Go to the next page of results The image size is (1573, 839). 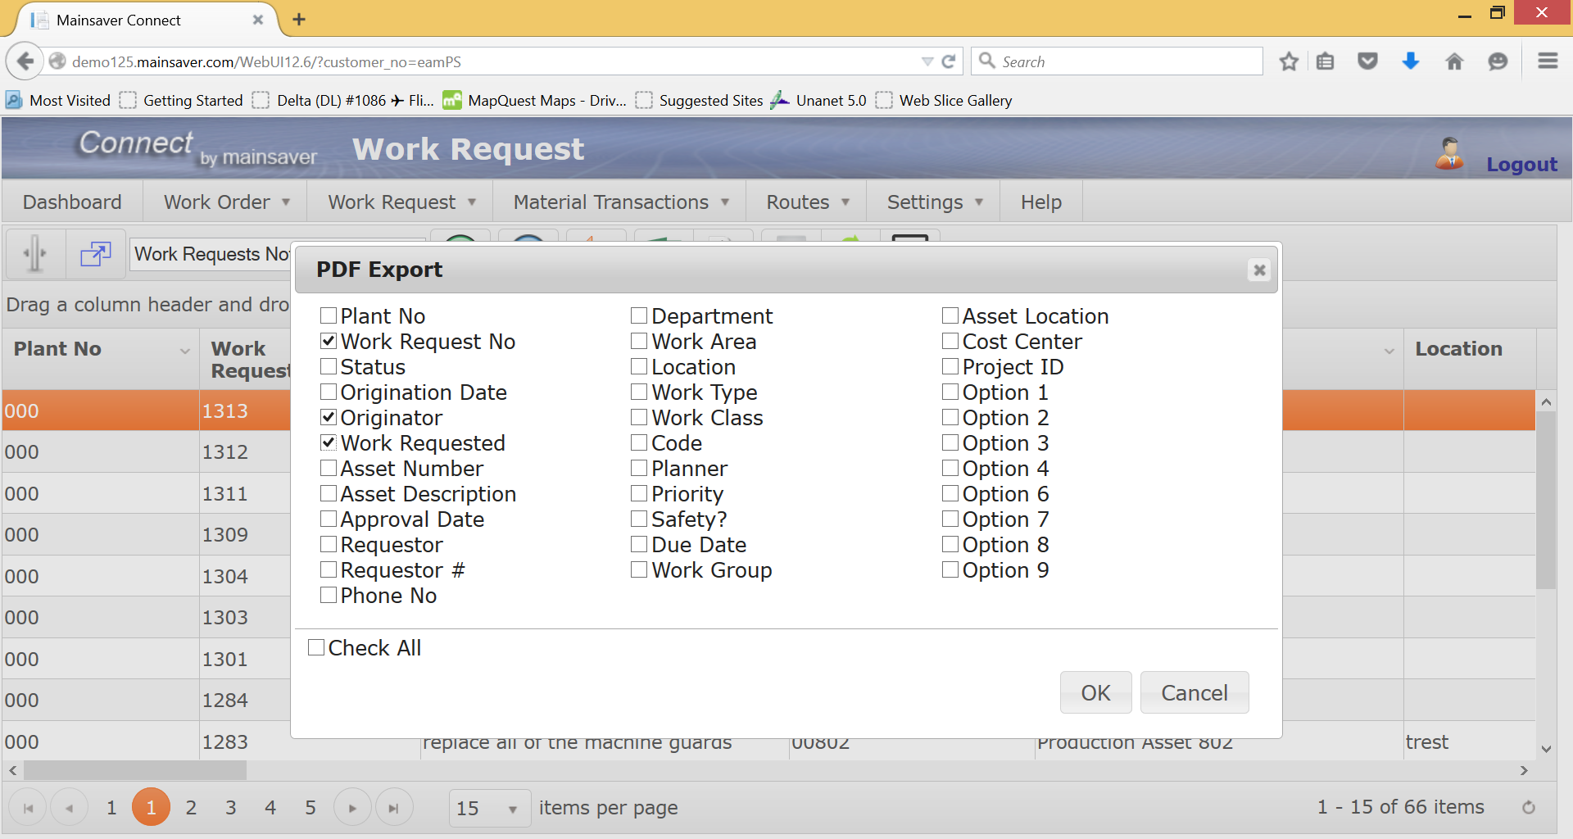[x=352, y=808]
